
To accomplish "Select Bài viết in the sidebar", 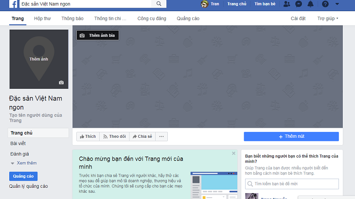I will click(x=19, y=144).
